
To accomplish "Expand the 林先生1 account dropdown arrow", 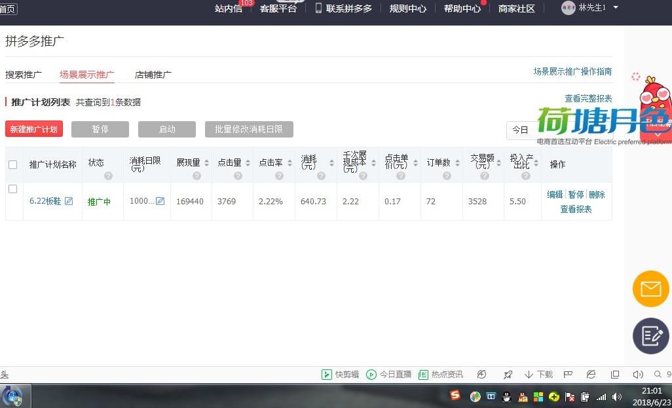I will pos(616,7).
